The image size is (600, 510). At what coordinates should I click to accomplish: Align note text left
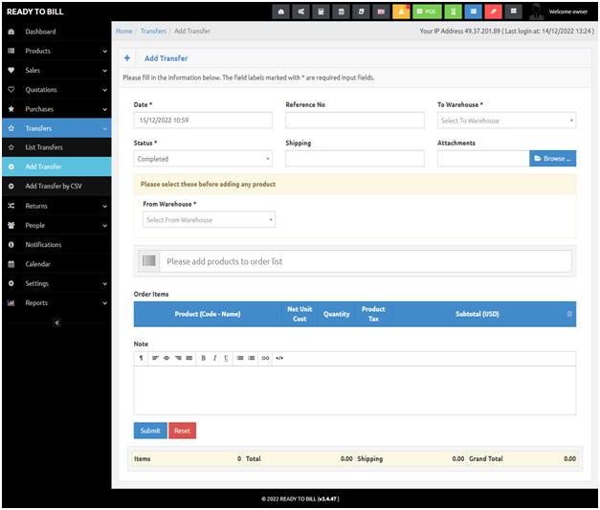coord(155,359)
